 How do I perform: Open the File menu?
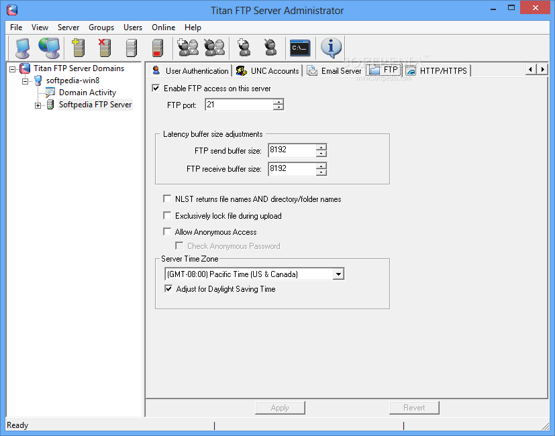(16, 28)
